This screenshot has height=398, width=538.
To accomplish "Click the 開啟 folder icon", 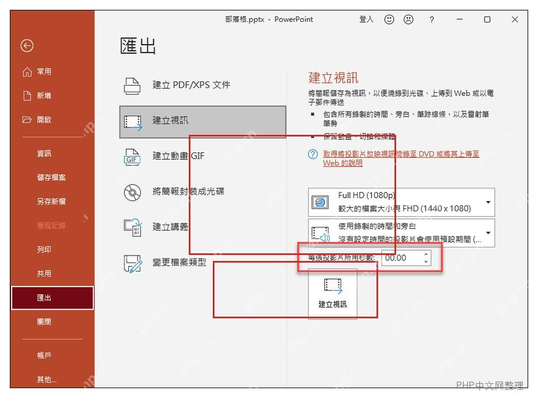I will point(27,120).
